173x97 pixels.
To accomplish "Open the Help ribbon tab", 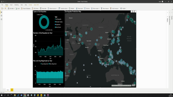I will click(x=26, y=5).
